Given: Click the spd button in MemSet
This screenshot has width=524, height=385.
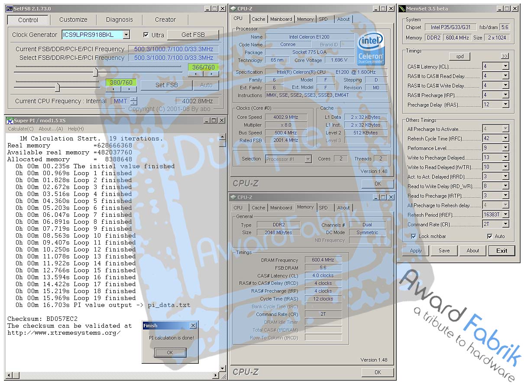Looking at the screenshot, I should coord(459,56).
